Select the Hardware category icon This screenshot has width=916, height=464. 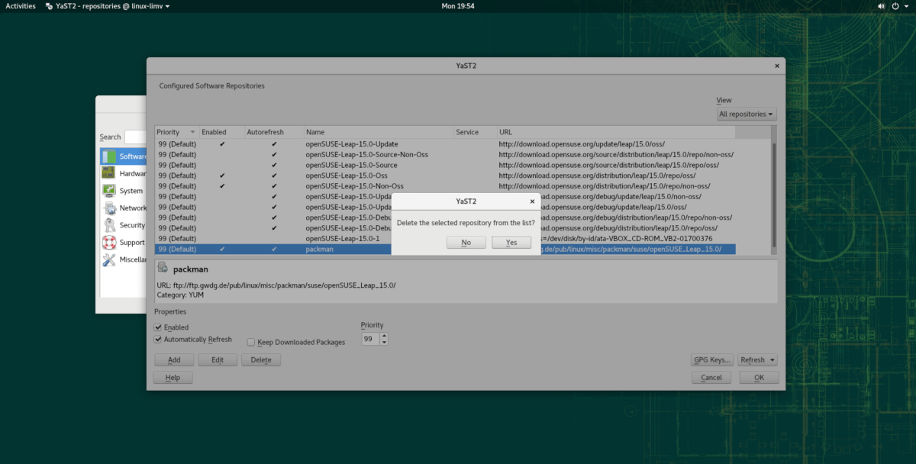pos(109,173)
